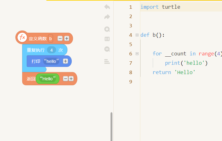Click the align blocks icon
This screenshot has width=222, height=141.
pyautogui.click(x=107, y=62)
